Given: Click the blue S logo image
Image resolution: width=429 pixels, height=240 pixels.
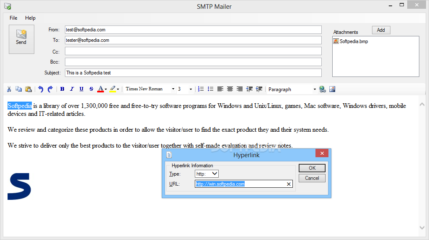Looking at the screenshot, I should pyautogui.click(x=19, y=186).
